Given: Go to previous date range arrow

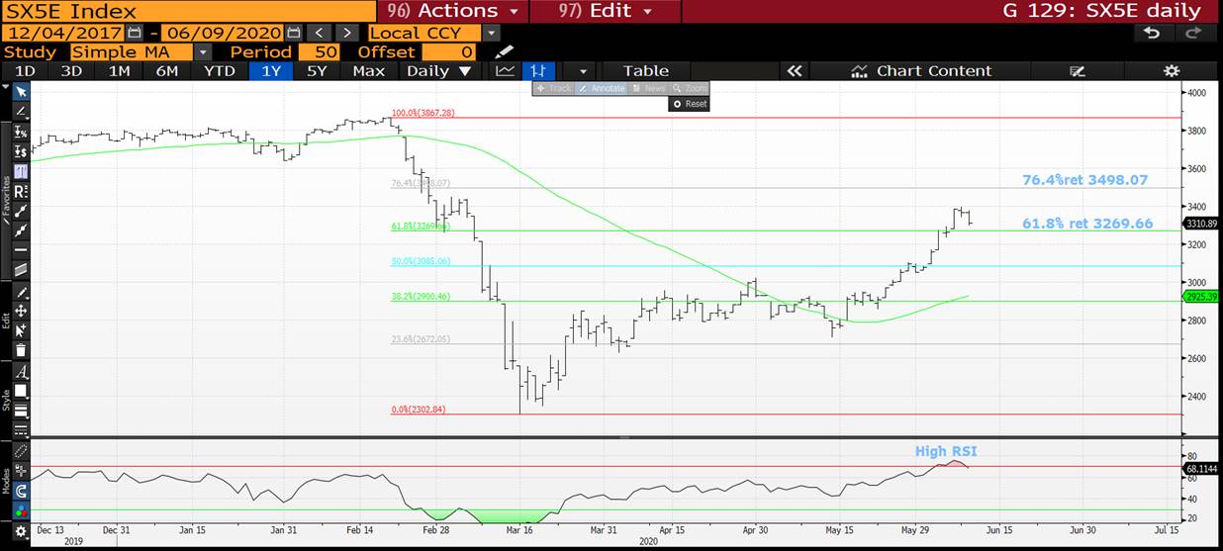Looking at the screenshot, I should point(317,33).
